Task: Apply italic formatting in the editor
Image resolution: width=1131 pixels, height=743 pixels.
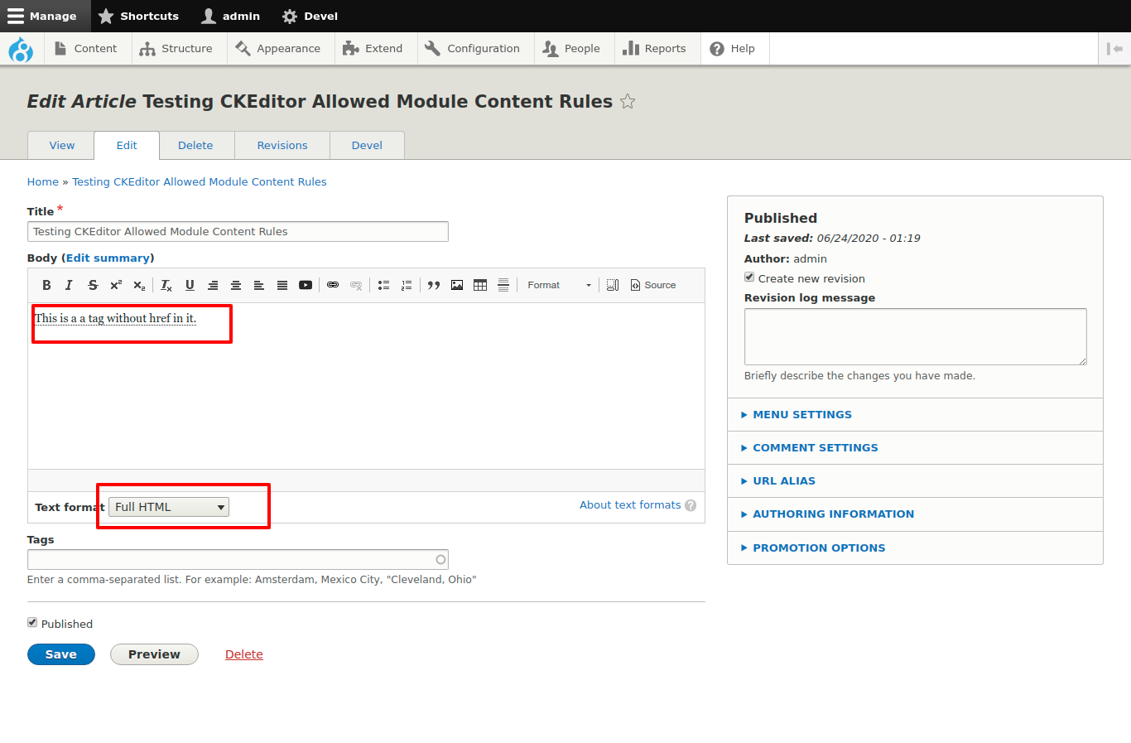Action: coord(69,285)
